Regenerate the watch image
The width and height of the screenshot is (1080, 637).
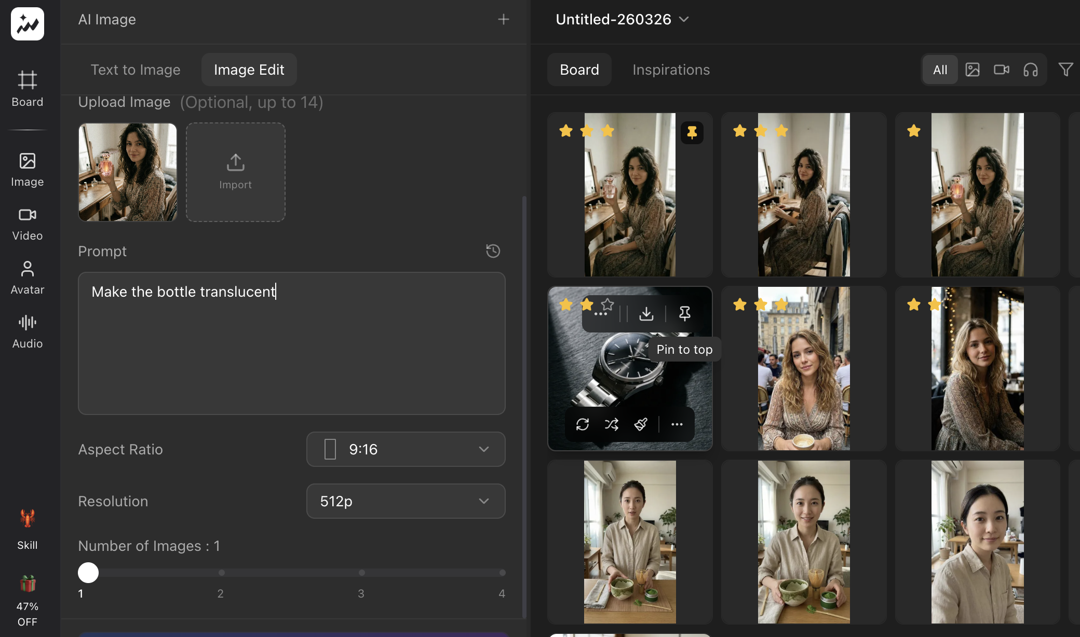pyautogui.click(x=583, y=424)
